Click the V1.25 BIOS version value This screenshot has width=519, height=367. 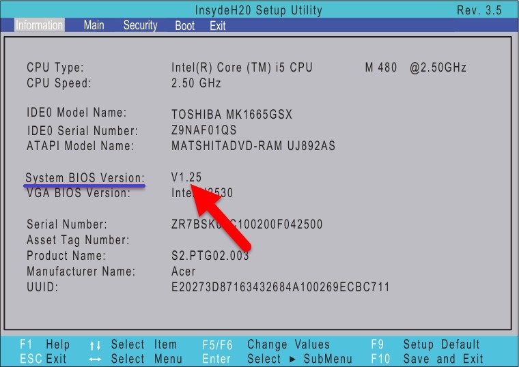coord(186,177)
